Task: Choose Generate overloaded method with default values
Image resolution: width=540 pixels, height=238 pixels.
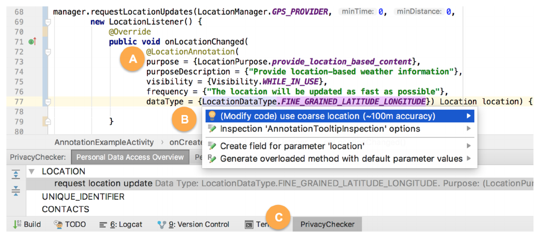Action: (340, 159)
